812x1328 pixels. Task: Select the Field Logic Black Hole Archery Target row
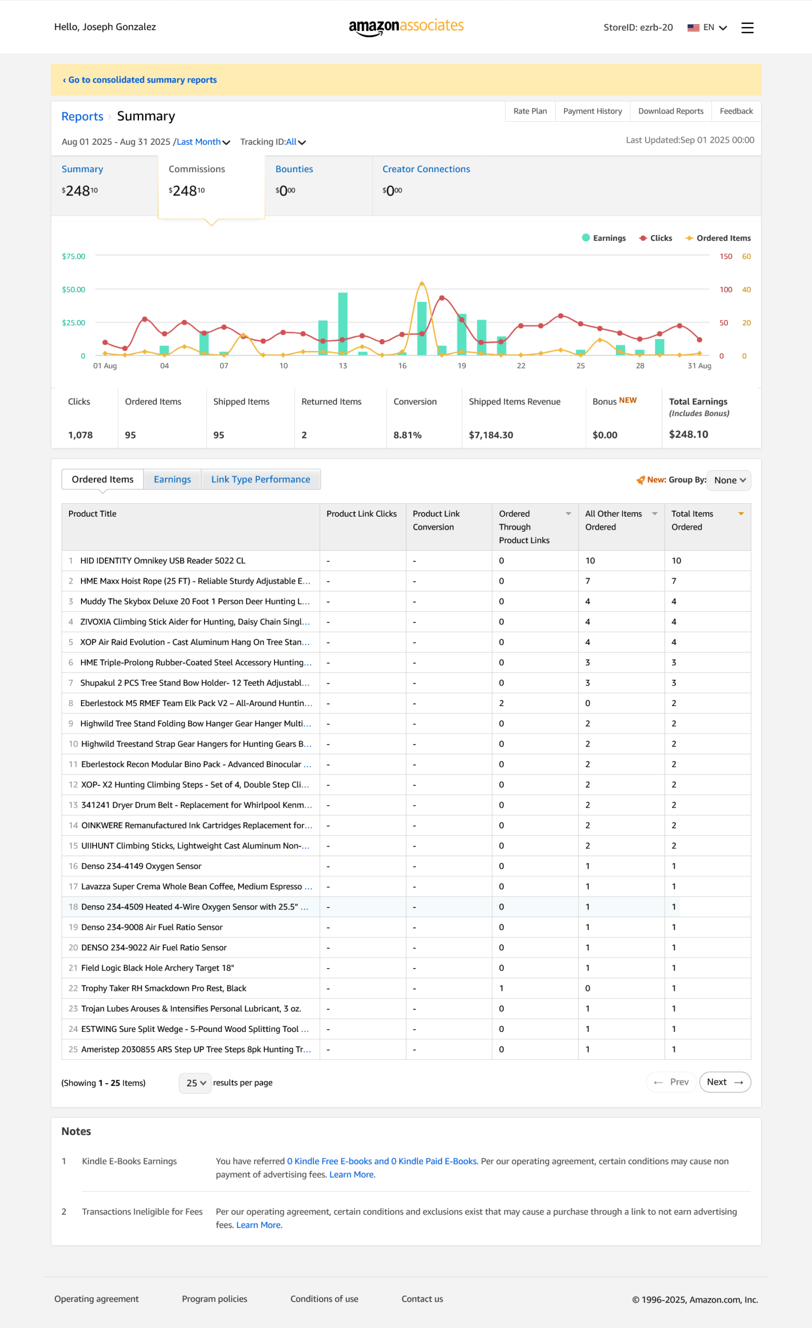click(406, 968)
